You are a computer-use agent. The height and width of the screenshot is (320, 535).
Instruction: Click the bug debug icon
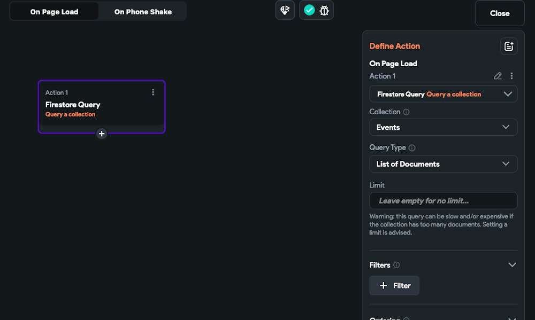click(x=324, y=10)
